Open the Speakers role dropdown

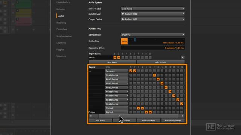[x=117, y=71]
